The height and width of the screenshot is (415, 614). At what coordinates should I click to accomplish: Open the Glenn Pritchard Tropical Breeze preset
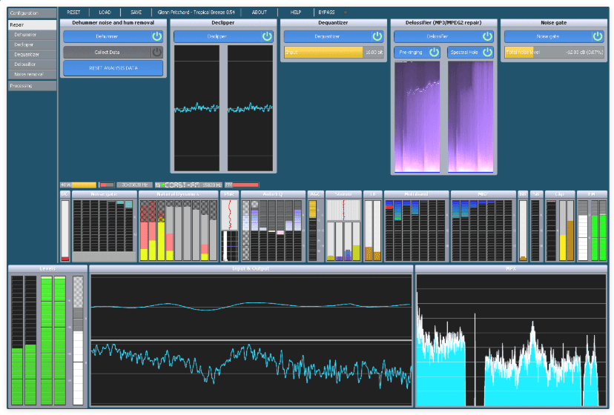[x=197, y=13]
